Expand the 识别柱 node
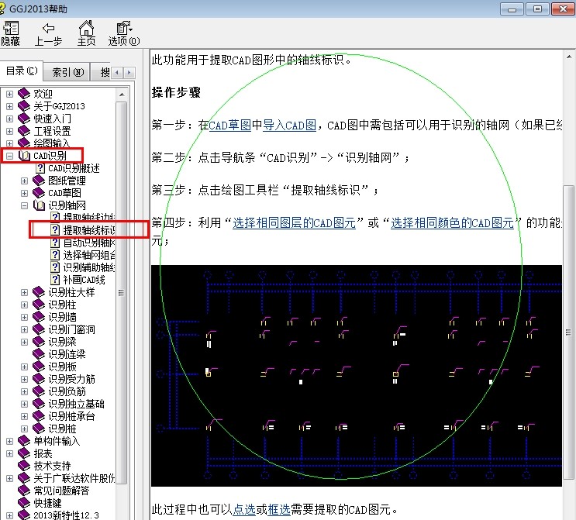 pyautogui.click(x=24, y=305)
